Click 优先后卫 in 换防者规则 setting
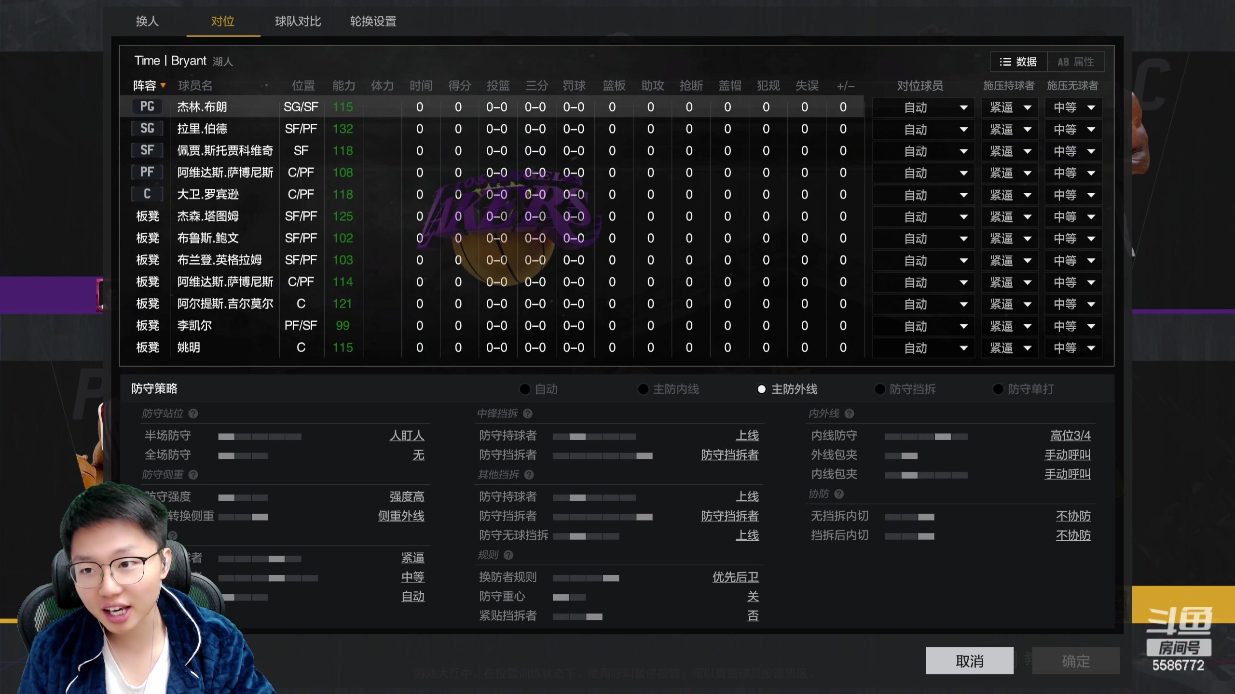This screenshot has width=1235, height=694. click(x=735, y=577)
